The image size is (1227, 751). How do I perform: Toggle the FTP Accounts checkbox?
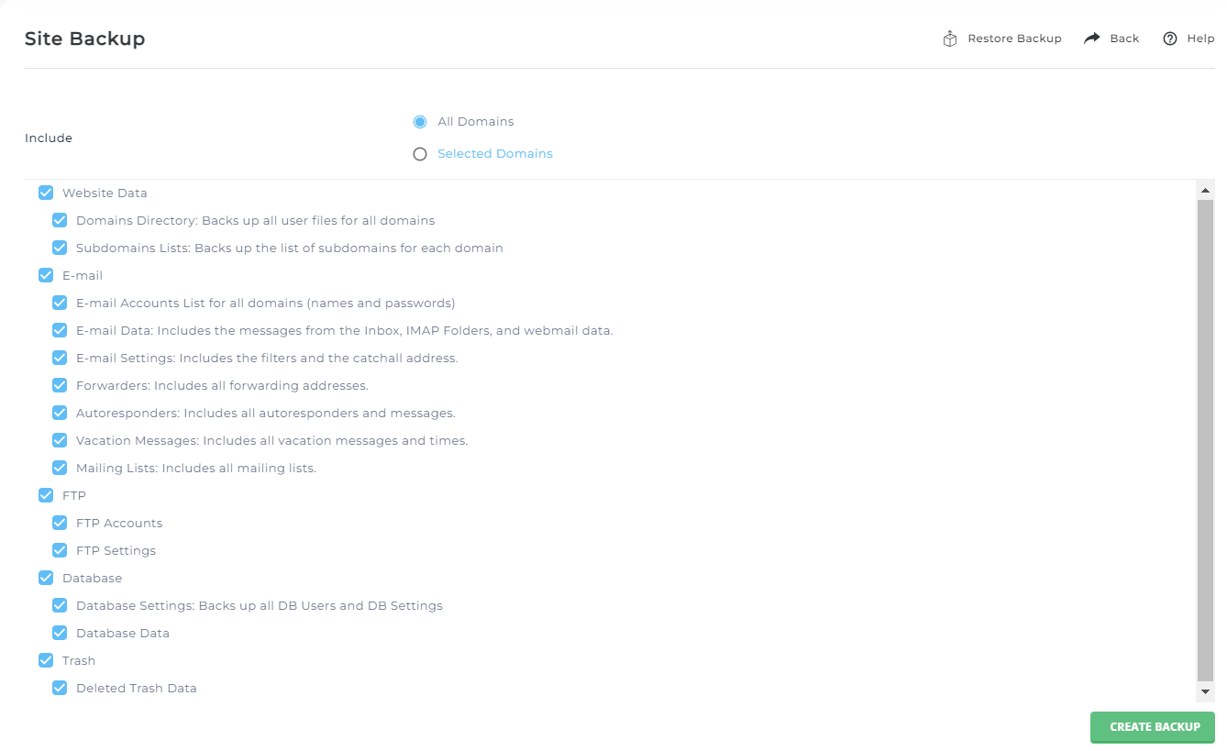60,523
